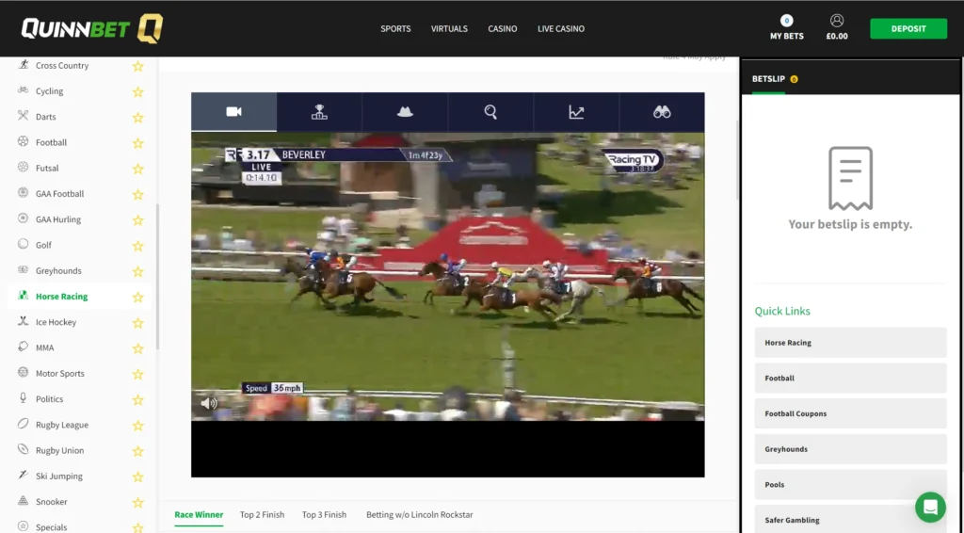Click the Golf sport icon
Screen dimensions: 964x533
(x=23, y=244)
